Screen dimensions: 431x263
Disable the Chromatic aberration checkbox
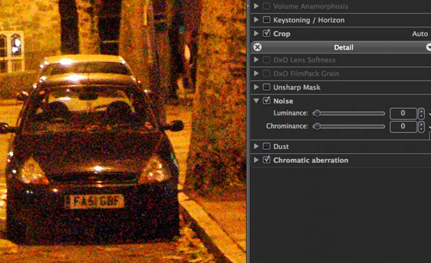(x=266, y=160)
